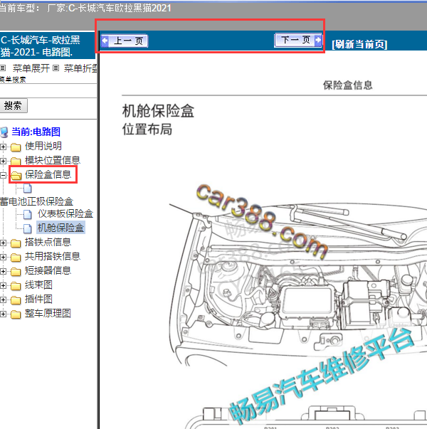Viewport: 427px width, 429px height.
Task: Open 使用说明 folder label
Action: [43, 146]
